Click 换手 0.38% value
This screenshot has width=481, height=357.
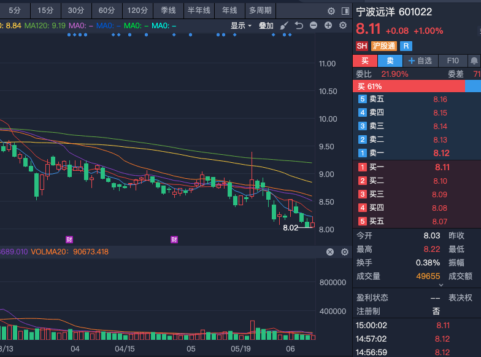428,263
